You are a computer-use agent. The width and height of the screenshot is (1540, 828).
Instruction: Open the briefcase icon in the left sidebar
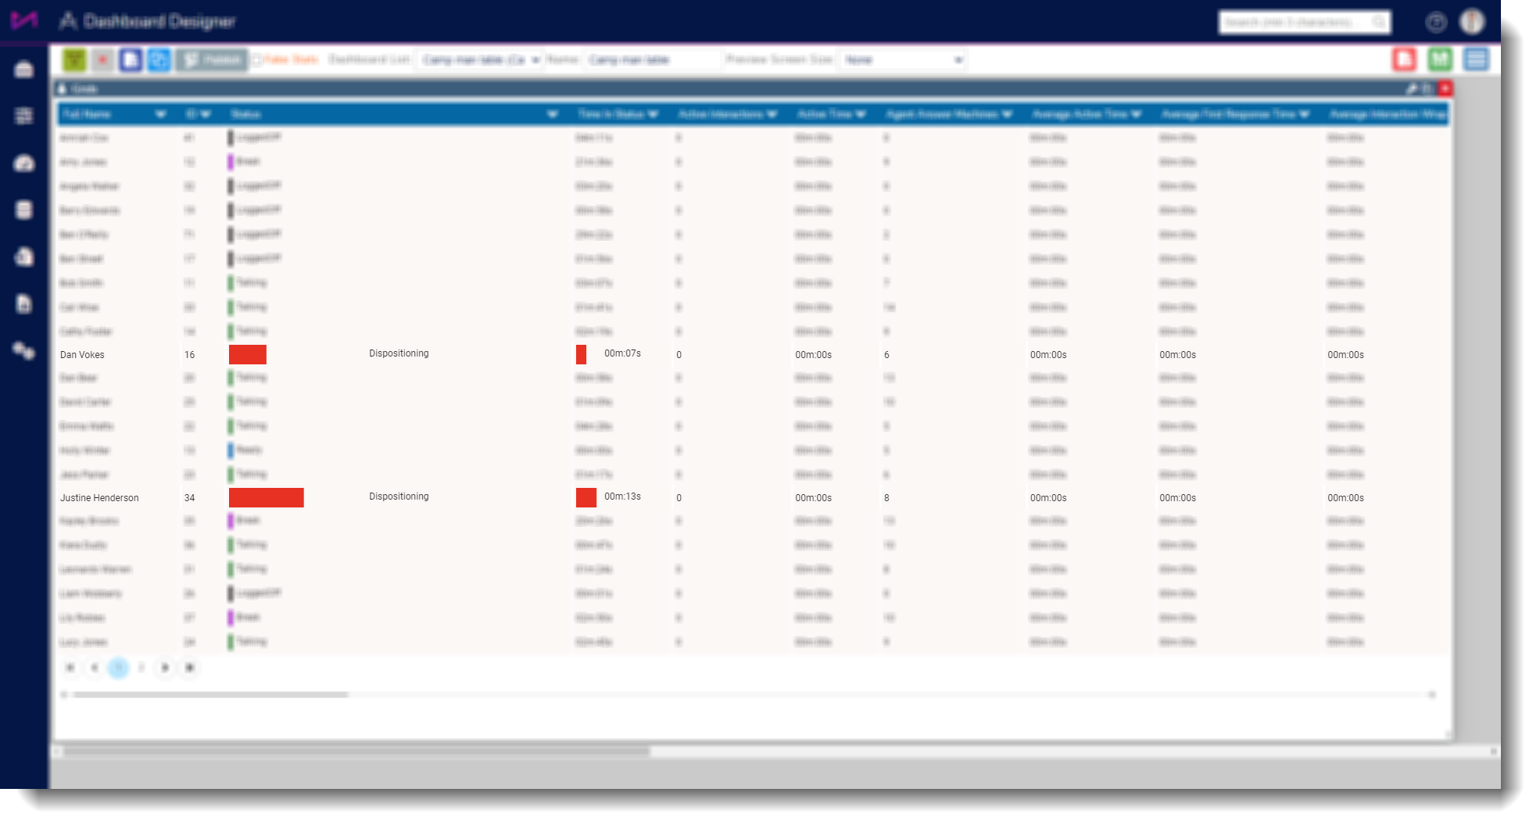(x=24, y=70)
